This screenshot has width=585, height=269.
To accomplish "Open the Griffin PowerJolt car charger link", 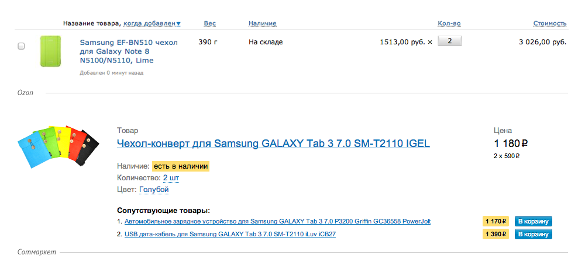I will pyautogui.click(x=278, y=222).
